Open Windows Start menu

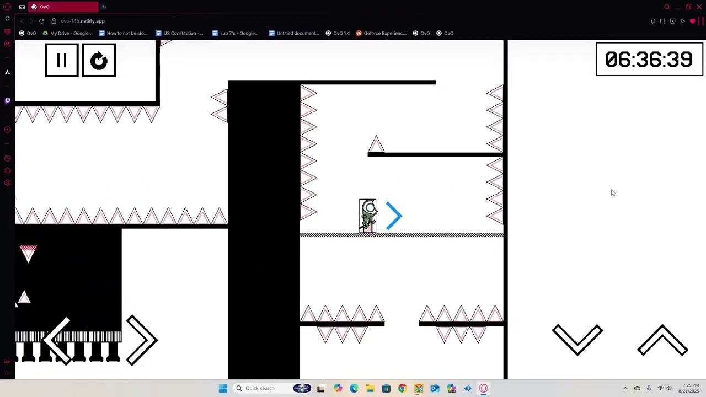pos(223,388)
